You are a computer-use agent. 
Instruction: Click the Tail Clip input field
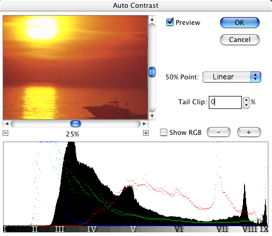(x=225, y=102)
